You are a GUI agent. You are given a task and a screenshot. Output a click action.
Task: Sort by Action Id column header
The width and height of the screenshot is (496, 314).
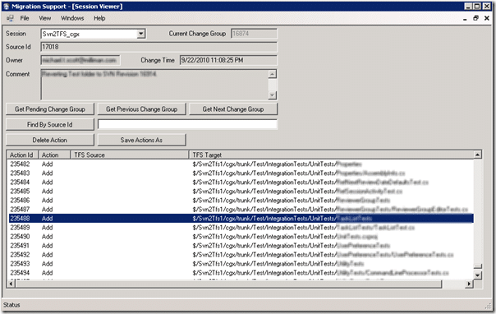(x=22, y=155)
